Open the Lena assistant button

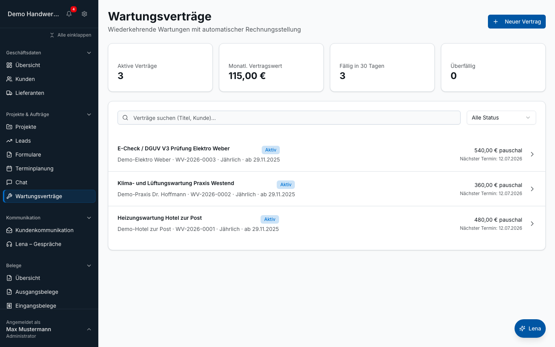click(530, 328)
